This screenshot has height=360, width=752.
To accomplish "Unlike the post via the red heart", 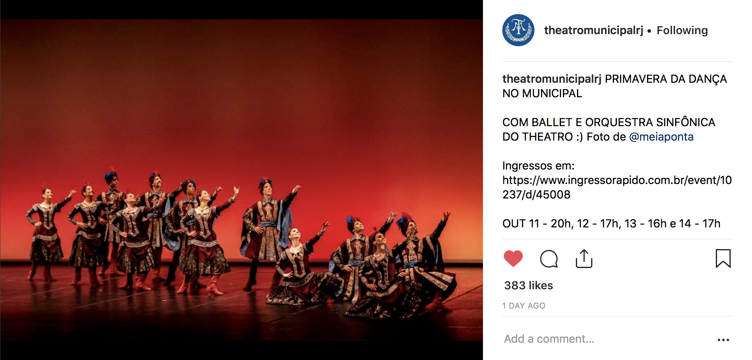I will point(513,258).
